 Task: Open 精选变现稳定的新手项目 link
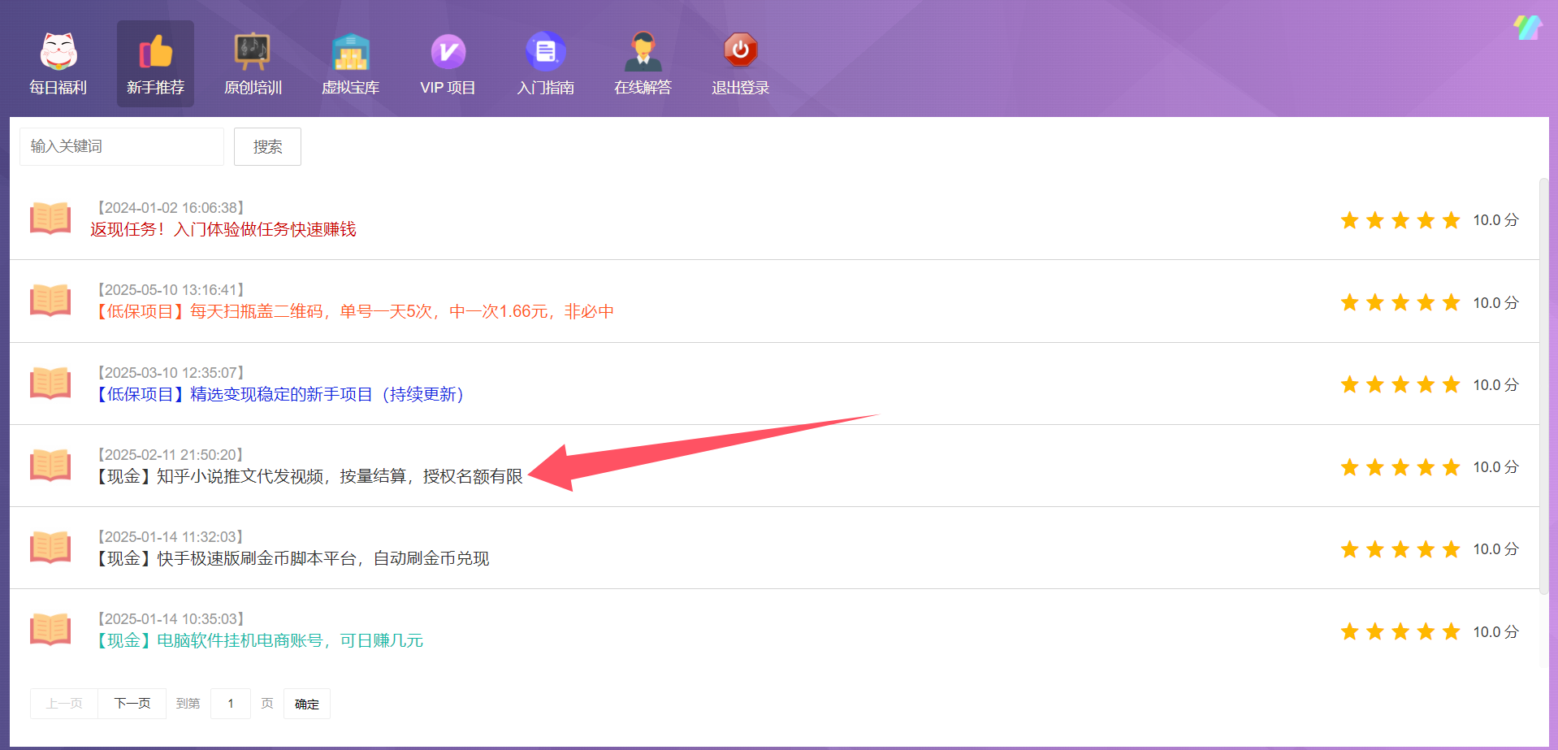[x=280, y=395]
